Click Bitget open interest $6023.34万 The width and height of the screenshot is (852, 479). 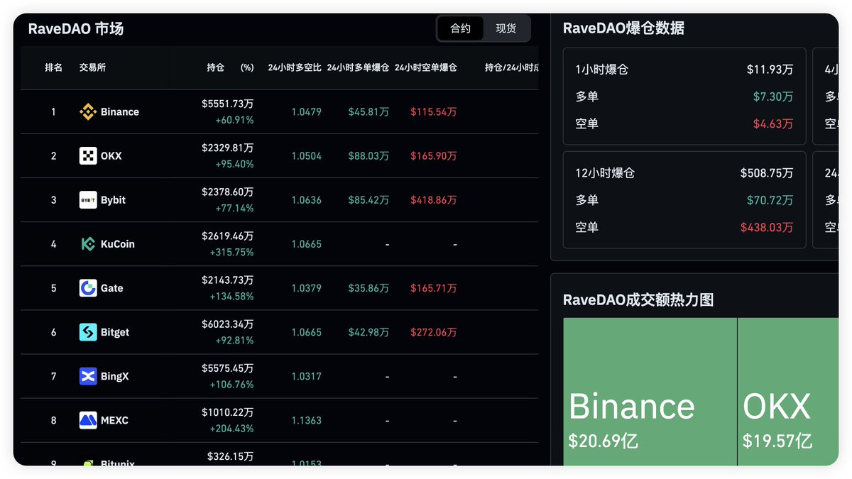pos(227,324)
